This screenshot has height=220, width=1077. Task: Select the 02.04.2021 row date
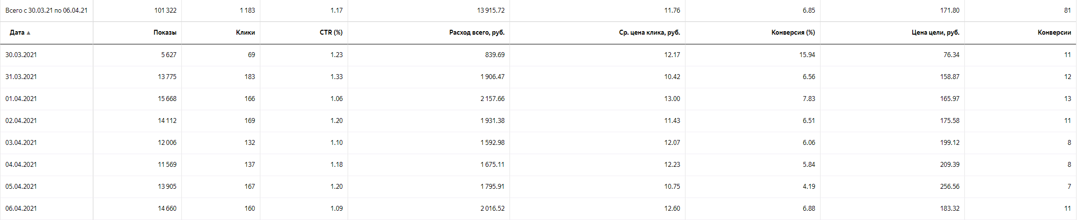click(21, 120)
